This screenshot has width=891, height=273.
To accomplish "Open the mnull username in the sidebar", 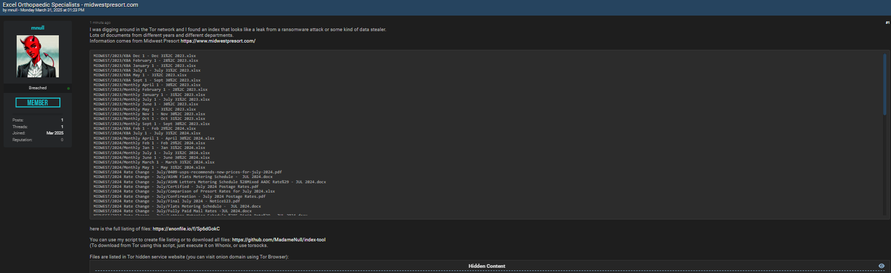I will 37,28.
